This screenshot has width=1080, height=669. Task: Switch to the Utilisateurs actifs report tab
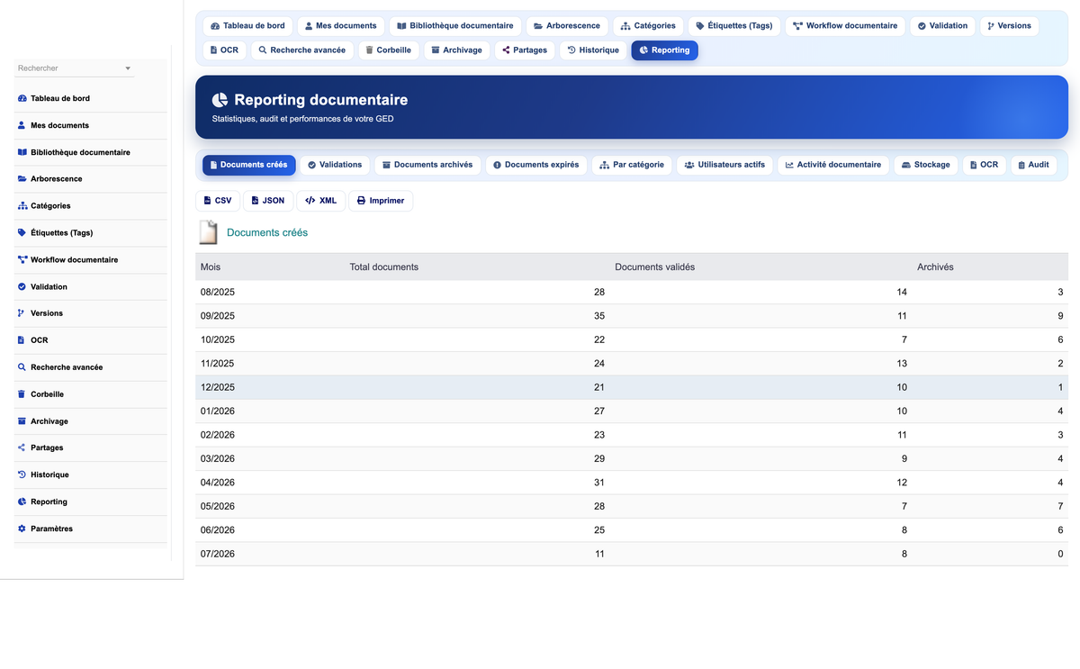tap(724, 165)
